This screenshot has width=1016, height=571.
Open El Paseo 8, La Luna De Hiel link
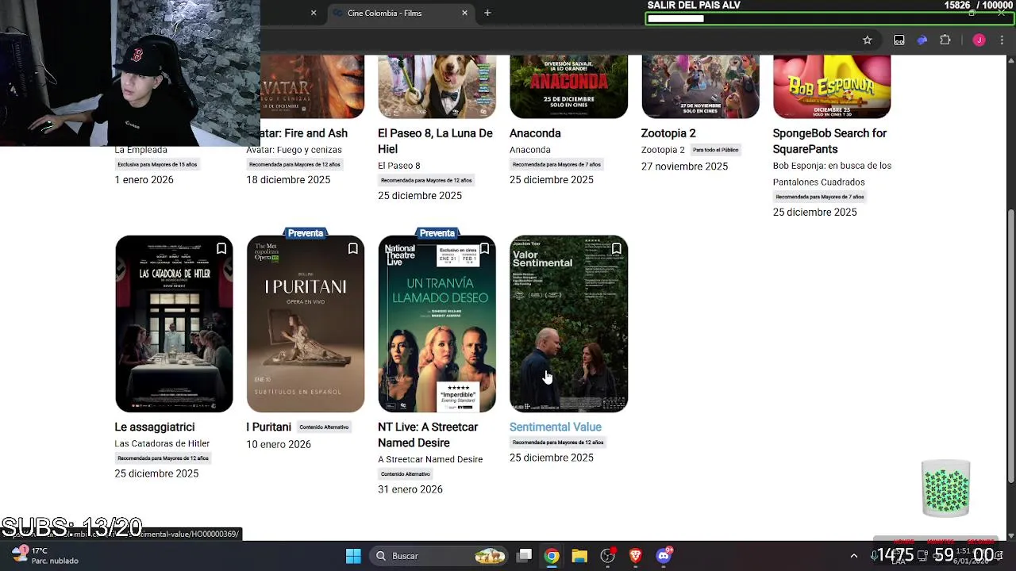tap(435, 141)
